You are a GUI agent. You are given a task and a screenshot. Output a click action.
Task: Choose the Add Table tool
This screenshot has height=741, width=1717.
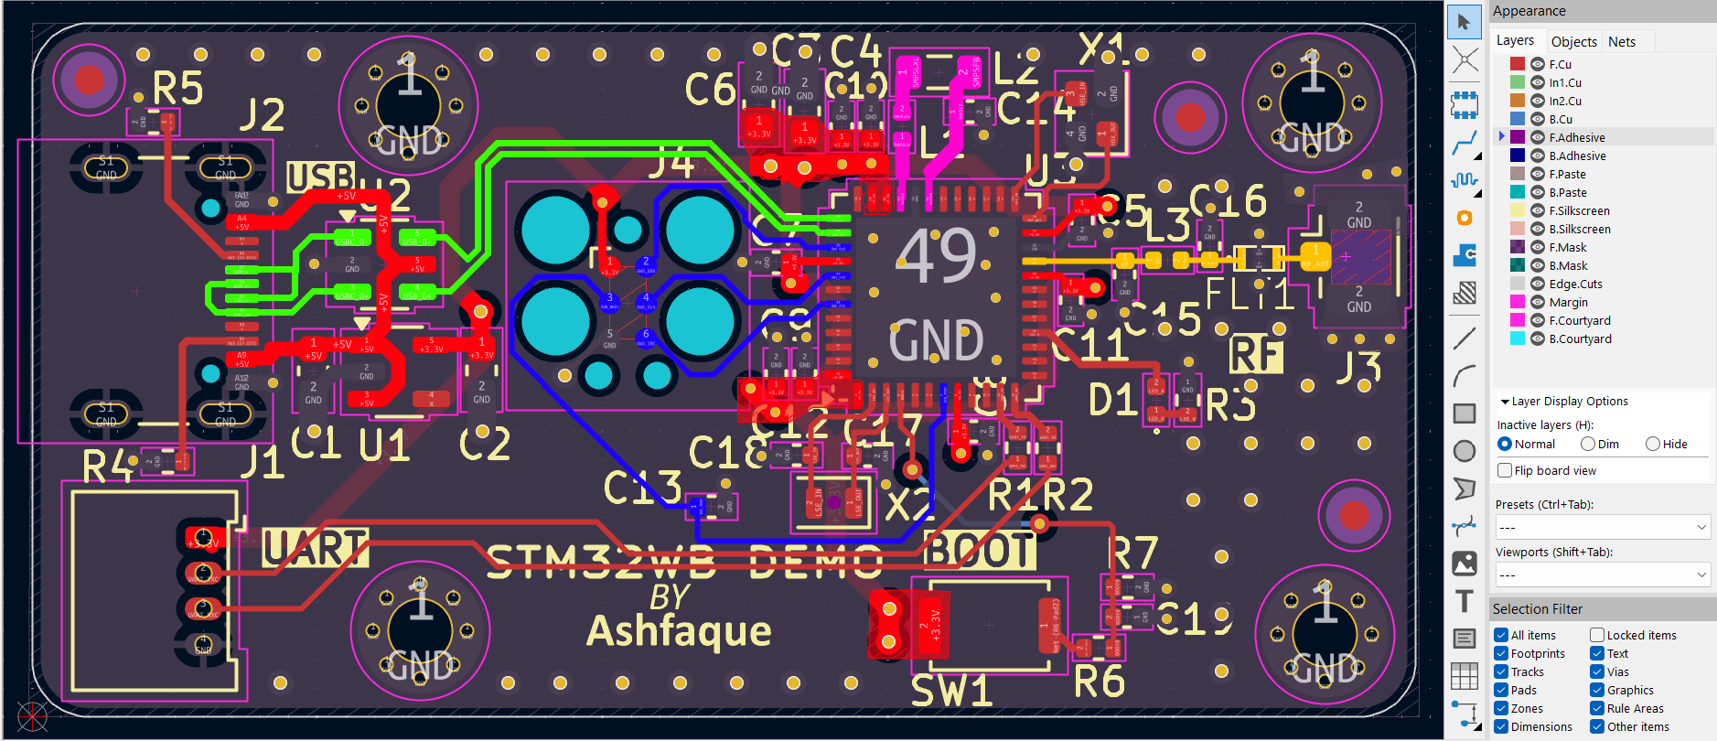point(1464,676)
